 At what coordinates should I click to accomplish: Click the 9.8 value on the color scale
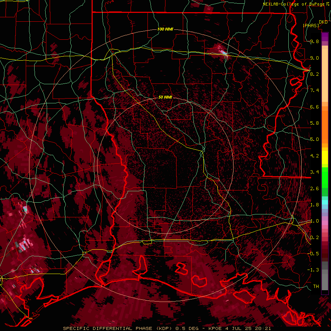tap(314, 41)
